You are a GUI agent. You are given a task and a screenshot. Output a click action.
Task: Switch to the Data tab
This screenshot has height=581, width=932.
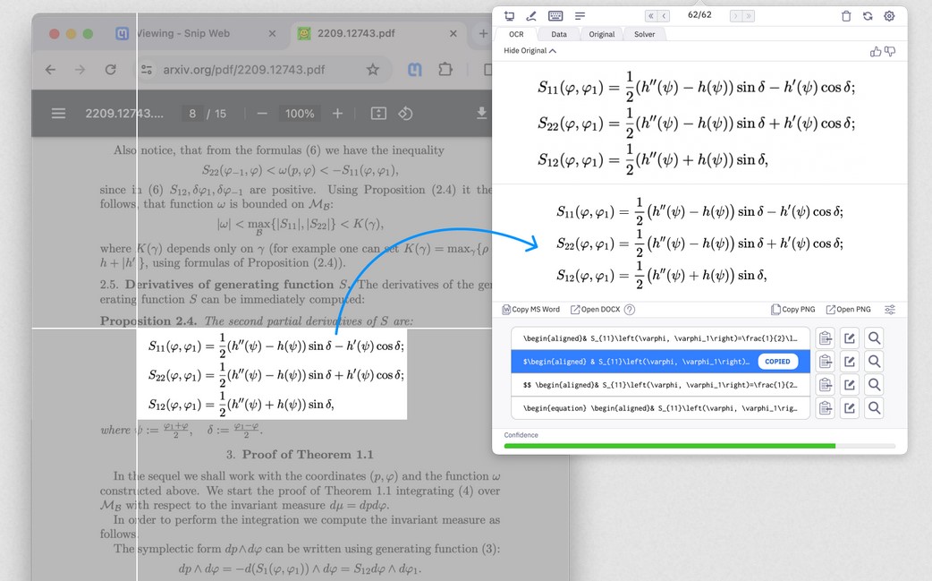tap(558, 34)
